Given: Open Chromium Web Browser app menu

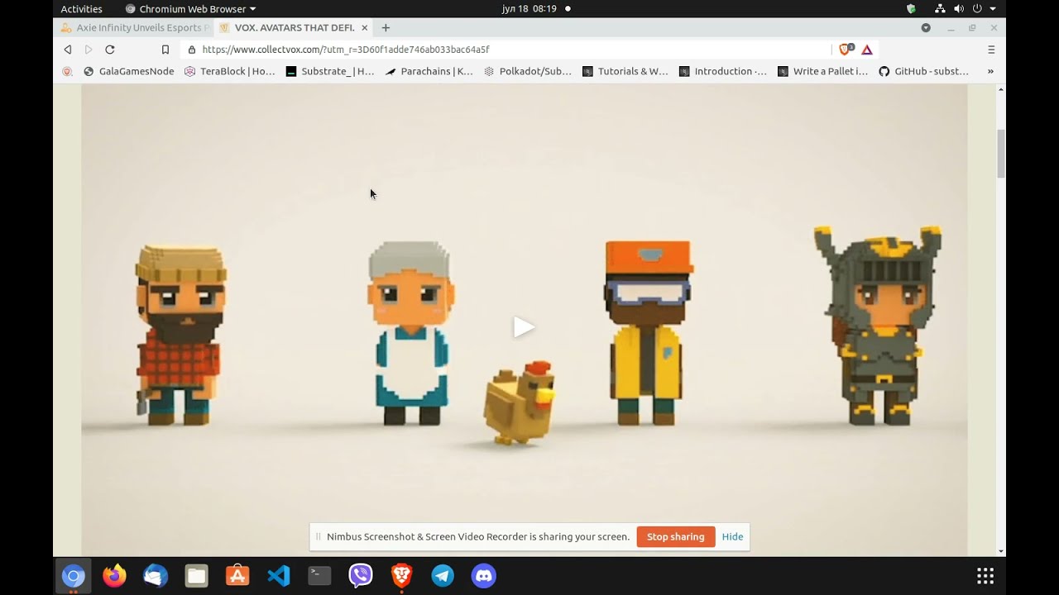Looking at the screenshot, I should pos(190,8).
